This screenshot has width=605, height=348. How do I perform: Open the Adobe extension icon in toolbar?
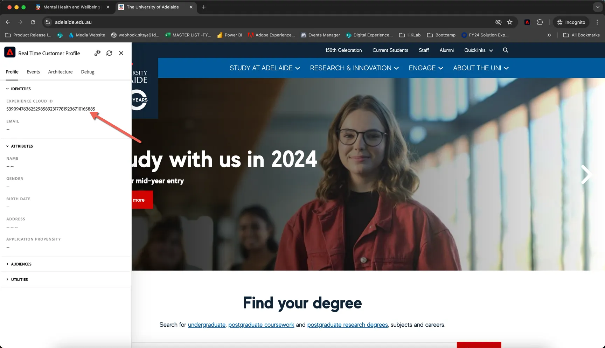tap(527, 22)
